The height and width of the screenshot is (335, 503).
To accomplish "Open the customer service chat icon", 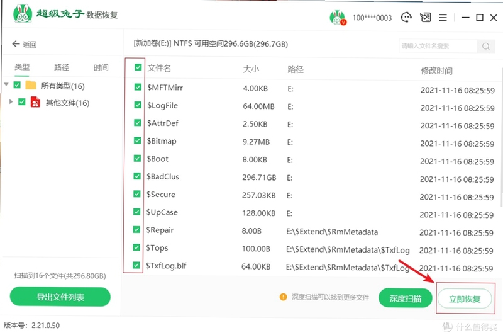I will pos(406,18).
